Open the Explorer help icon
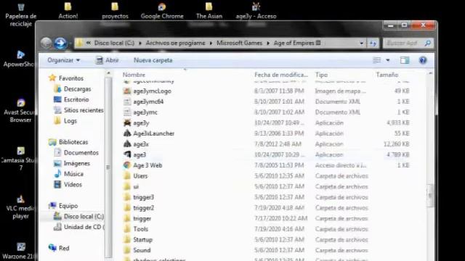This screenshot has width=465, height=261. [x=423, y=60]
